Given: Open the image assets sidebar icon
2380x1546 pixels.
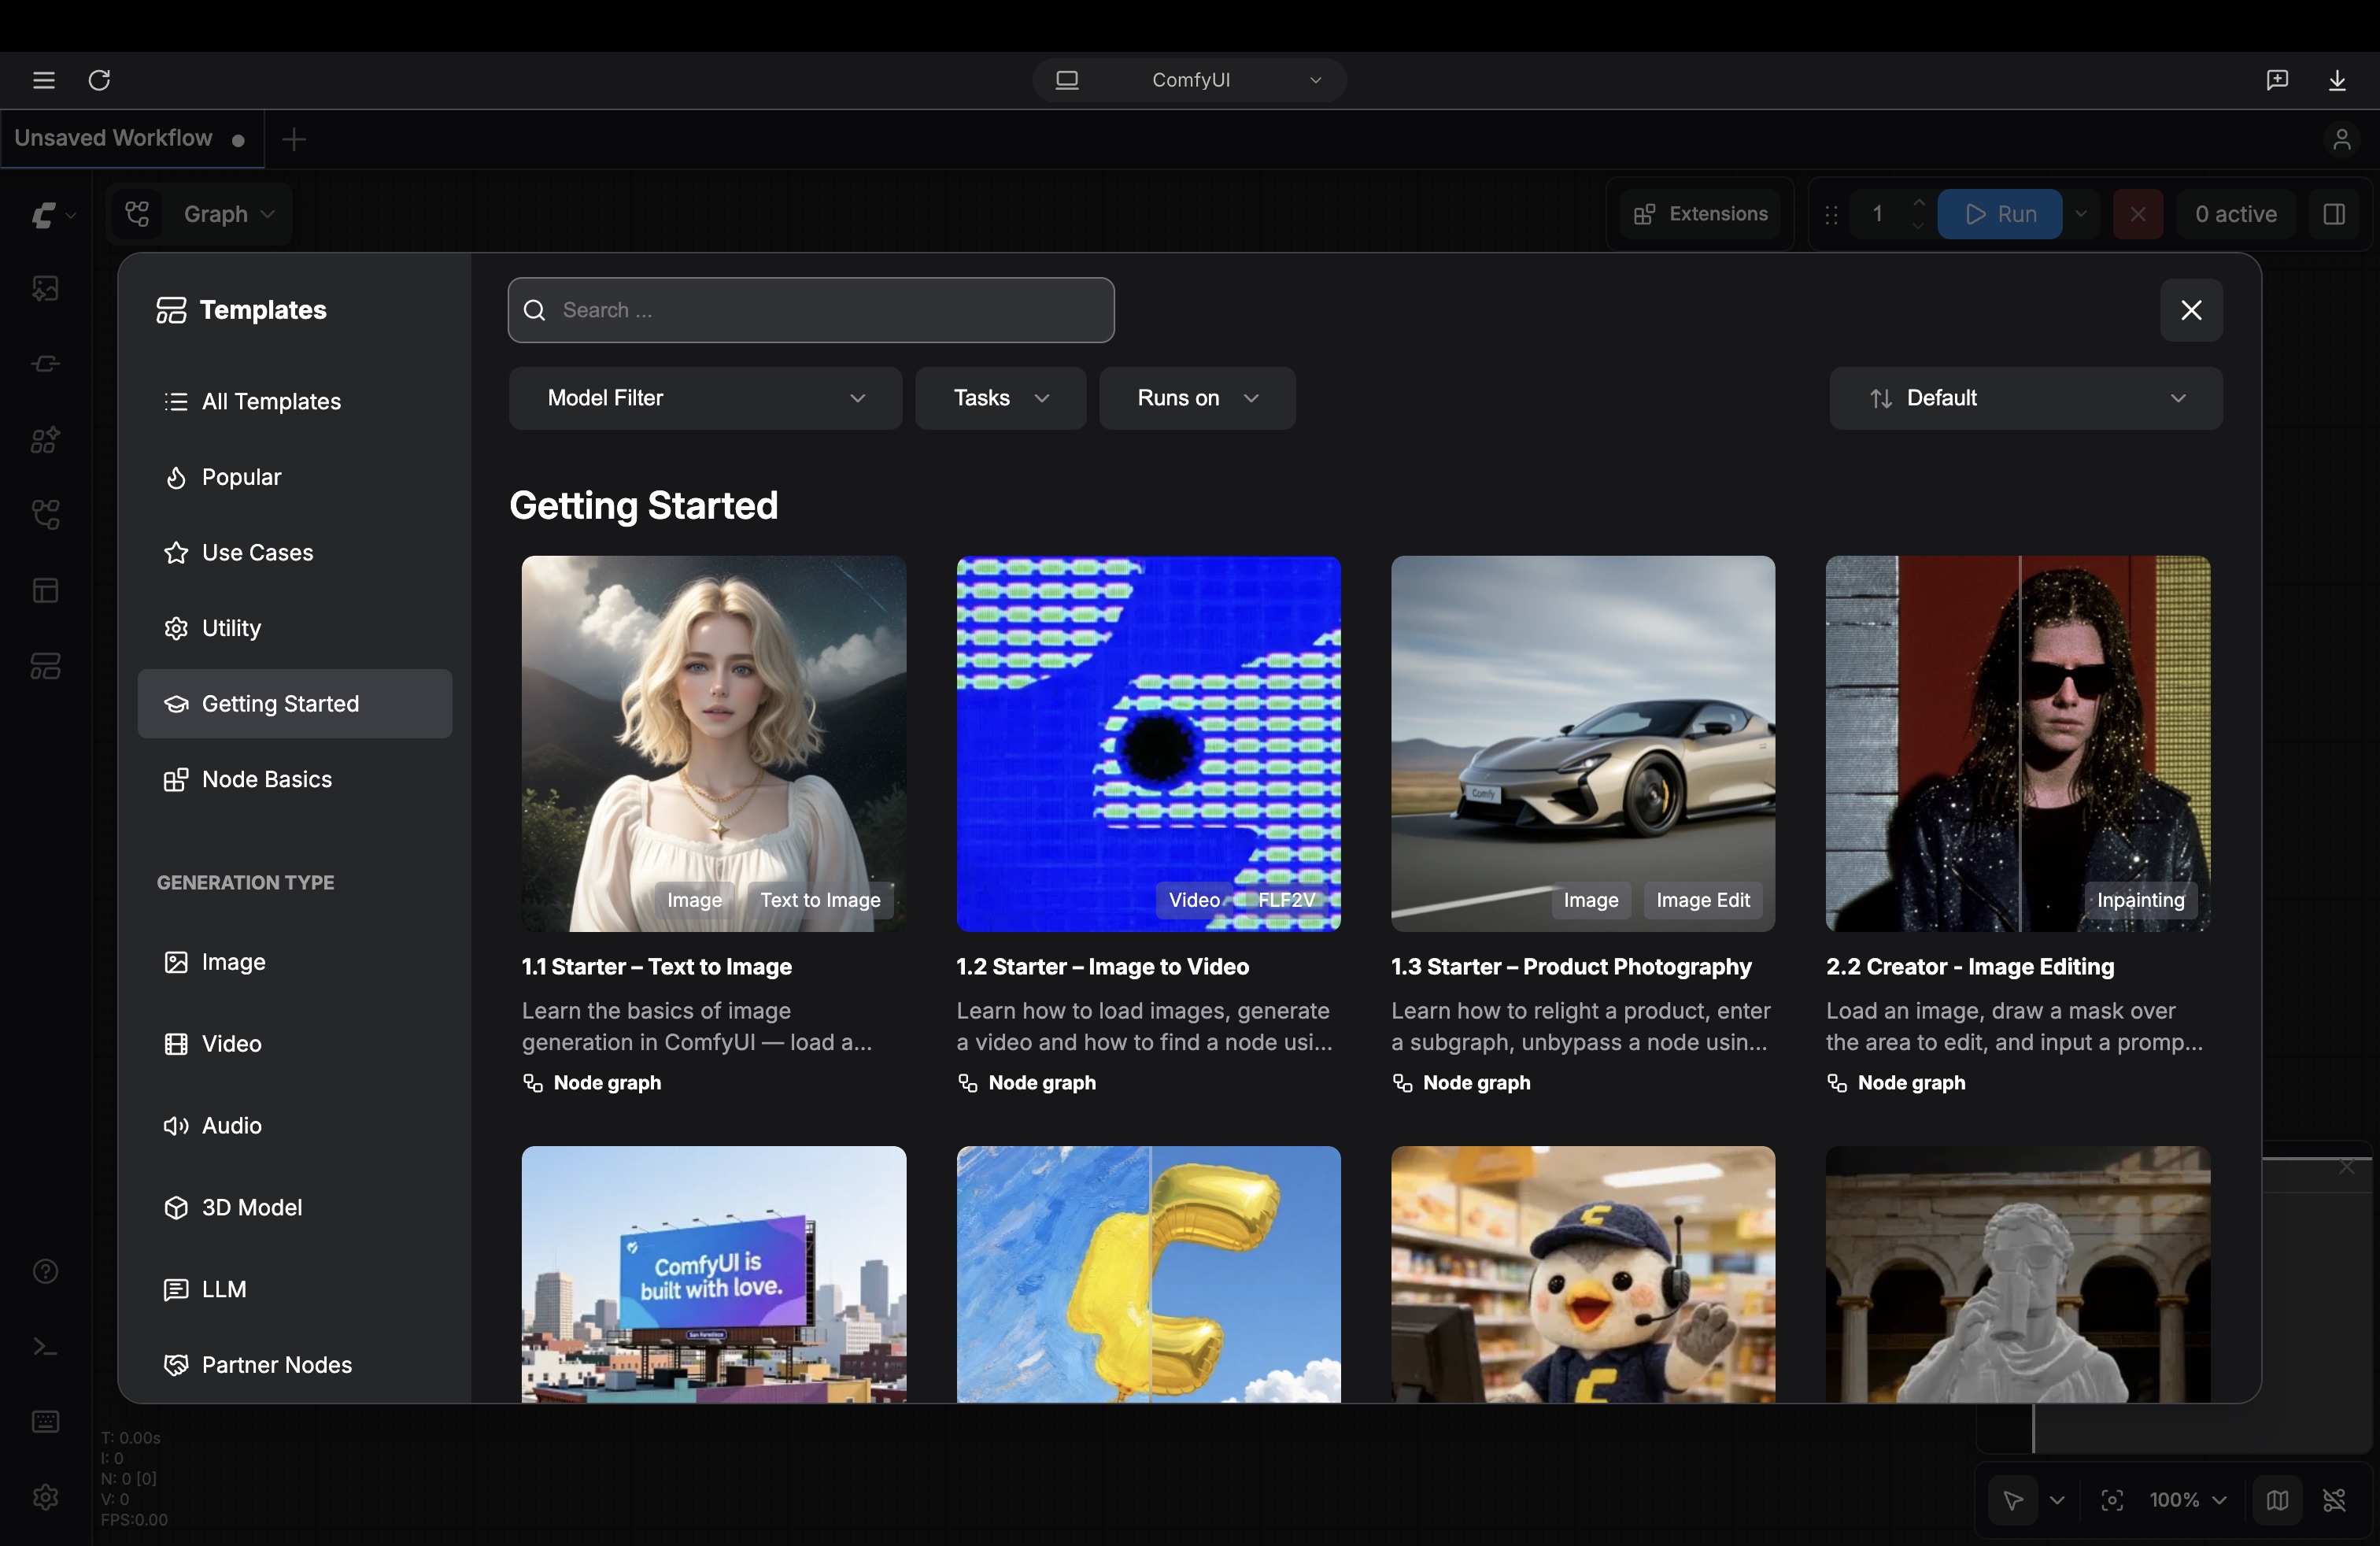Looking at the screenshot, I should click(x=45, y=289).
